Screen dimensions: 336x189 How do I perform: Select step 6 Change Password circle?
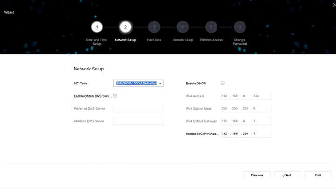239,27
